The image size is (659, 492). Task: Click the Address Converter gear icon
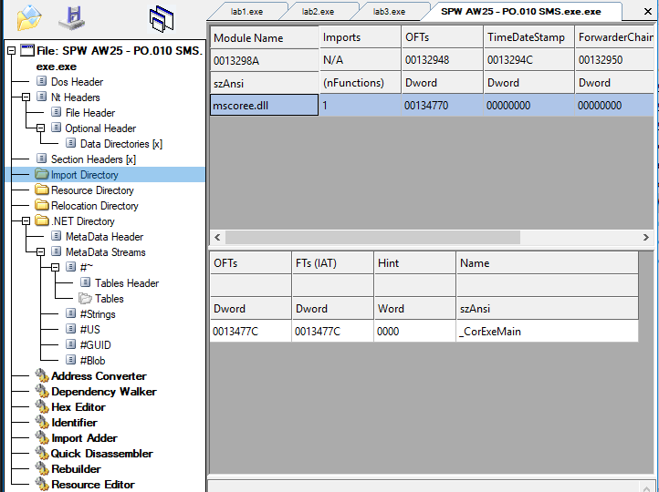(42, 375)
